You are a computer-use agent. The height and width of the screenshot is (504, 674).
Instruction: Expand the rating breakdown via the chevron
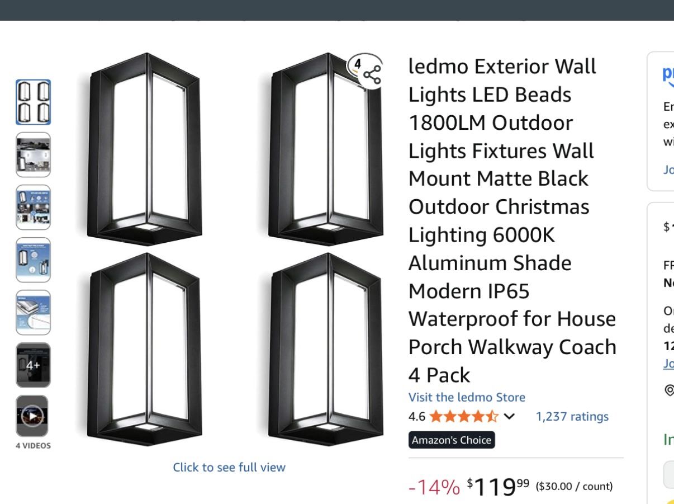coord(509,416)
